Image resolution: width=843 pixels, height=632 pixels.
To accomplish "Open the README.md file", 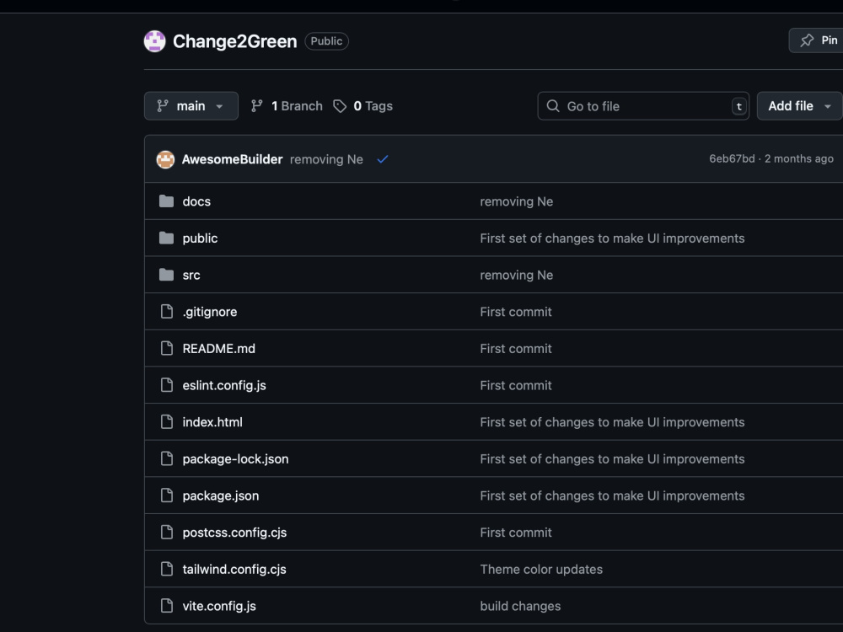I will [219, 348].
